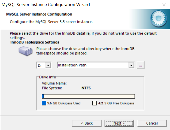Click the InnoDB Tablespace Settings heading
Image resolution: width=170 pixels, height=130 pixels.
tap(35, 42)
